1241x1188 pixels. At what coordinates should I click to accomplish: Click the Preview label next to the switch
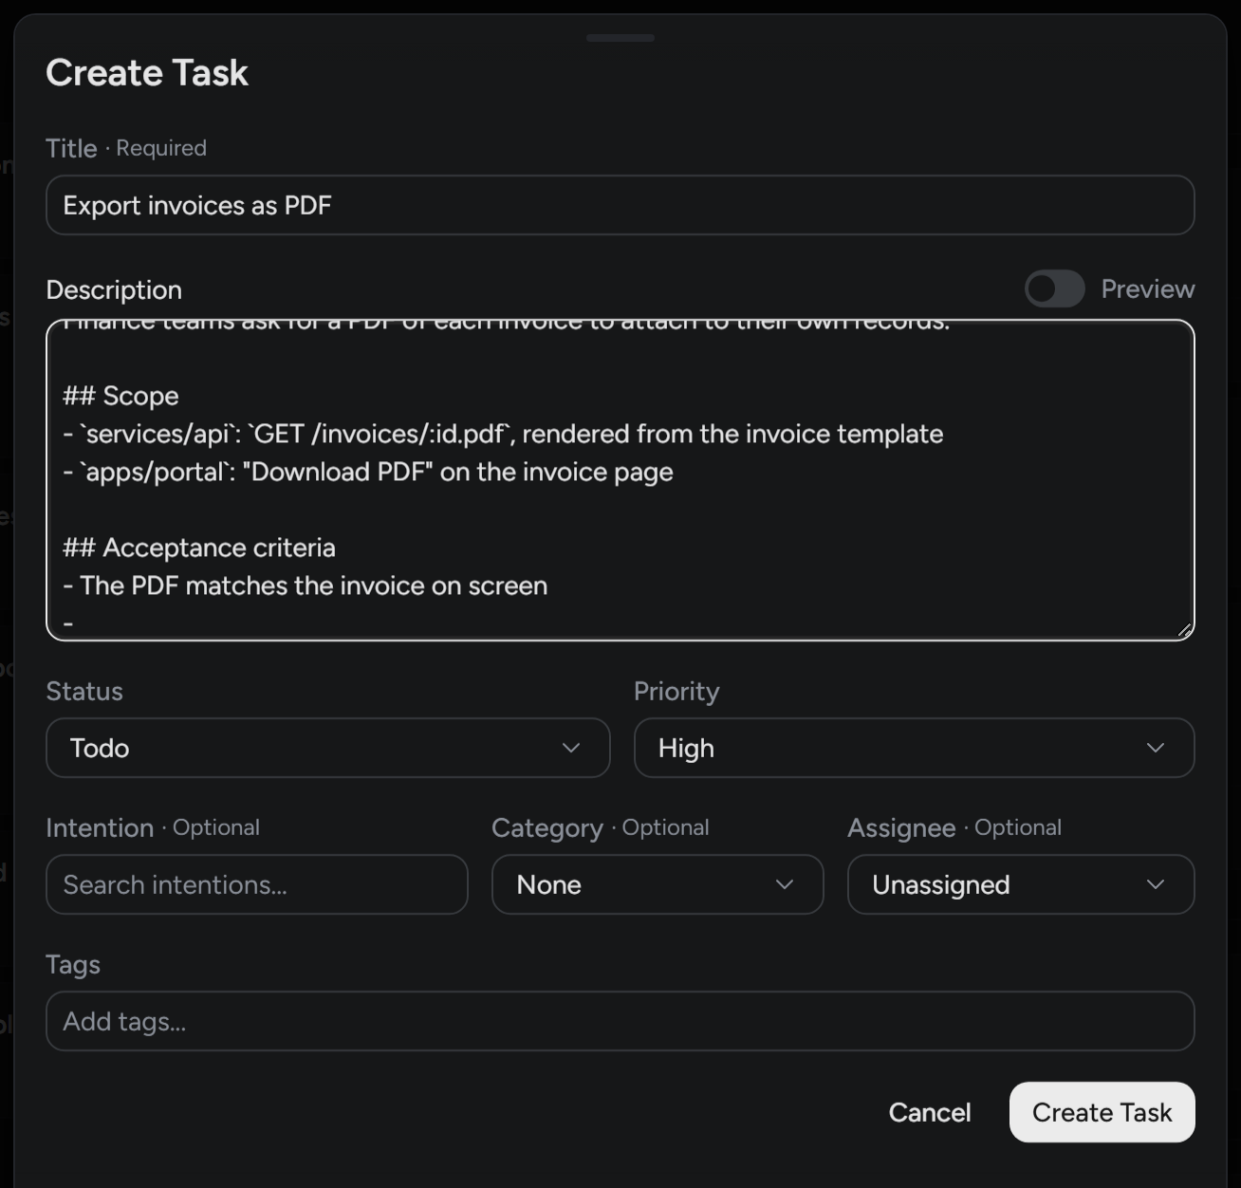pos(1147,288)
